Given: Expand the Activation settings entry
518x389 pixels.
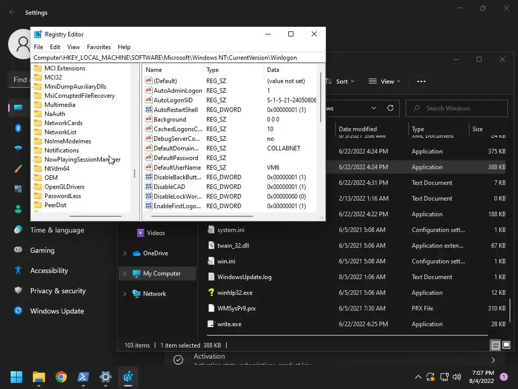Looking at the screenshot, I should [x=493, y=360].
